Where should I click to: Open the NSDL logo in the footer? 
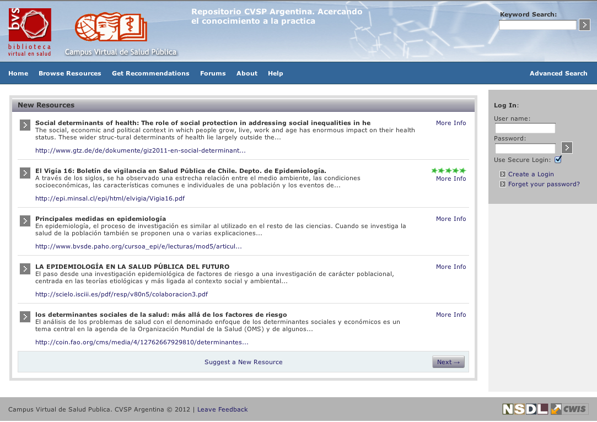pos(525,409)
